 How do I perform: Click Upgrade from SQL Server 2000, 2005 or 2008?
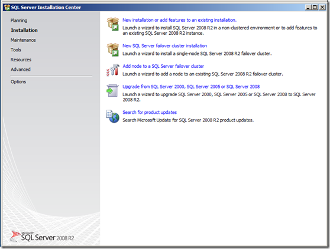coord(191,87)
